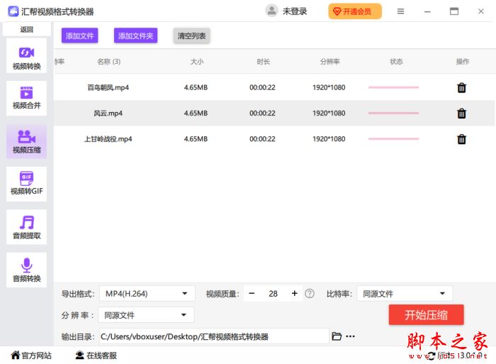Click the 名称 (3) column header
The width and height of the screenshot is (496, 364).
109,62
